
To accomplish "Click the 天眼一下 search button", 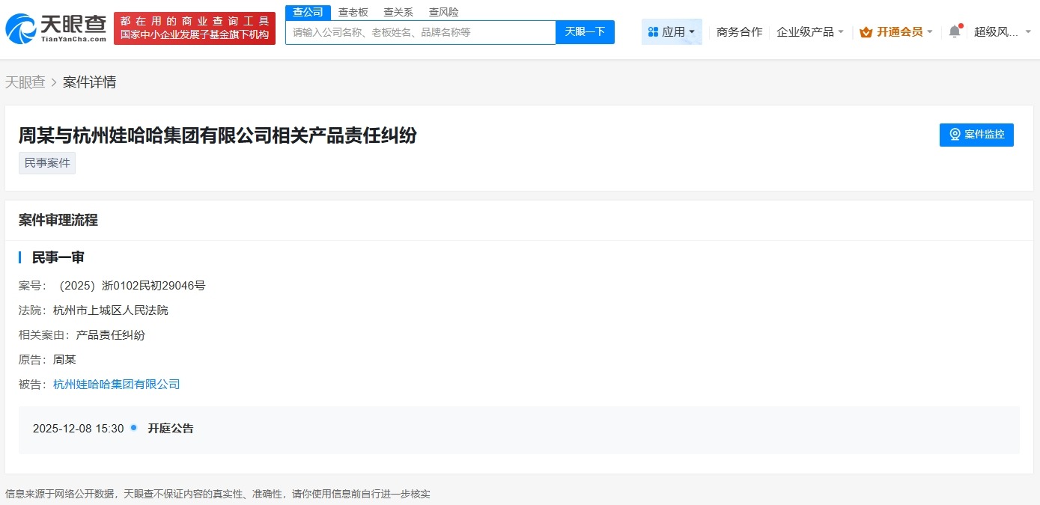I will 585,31.
